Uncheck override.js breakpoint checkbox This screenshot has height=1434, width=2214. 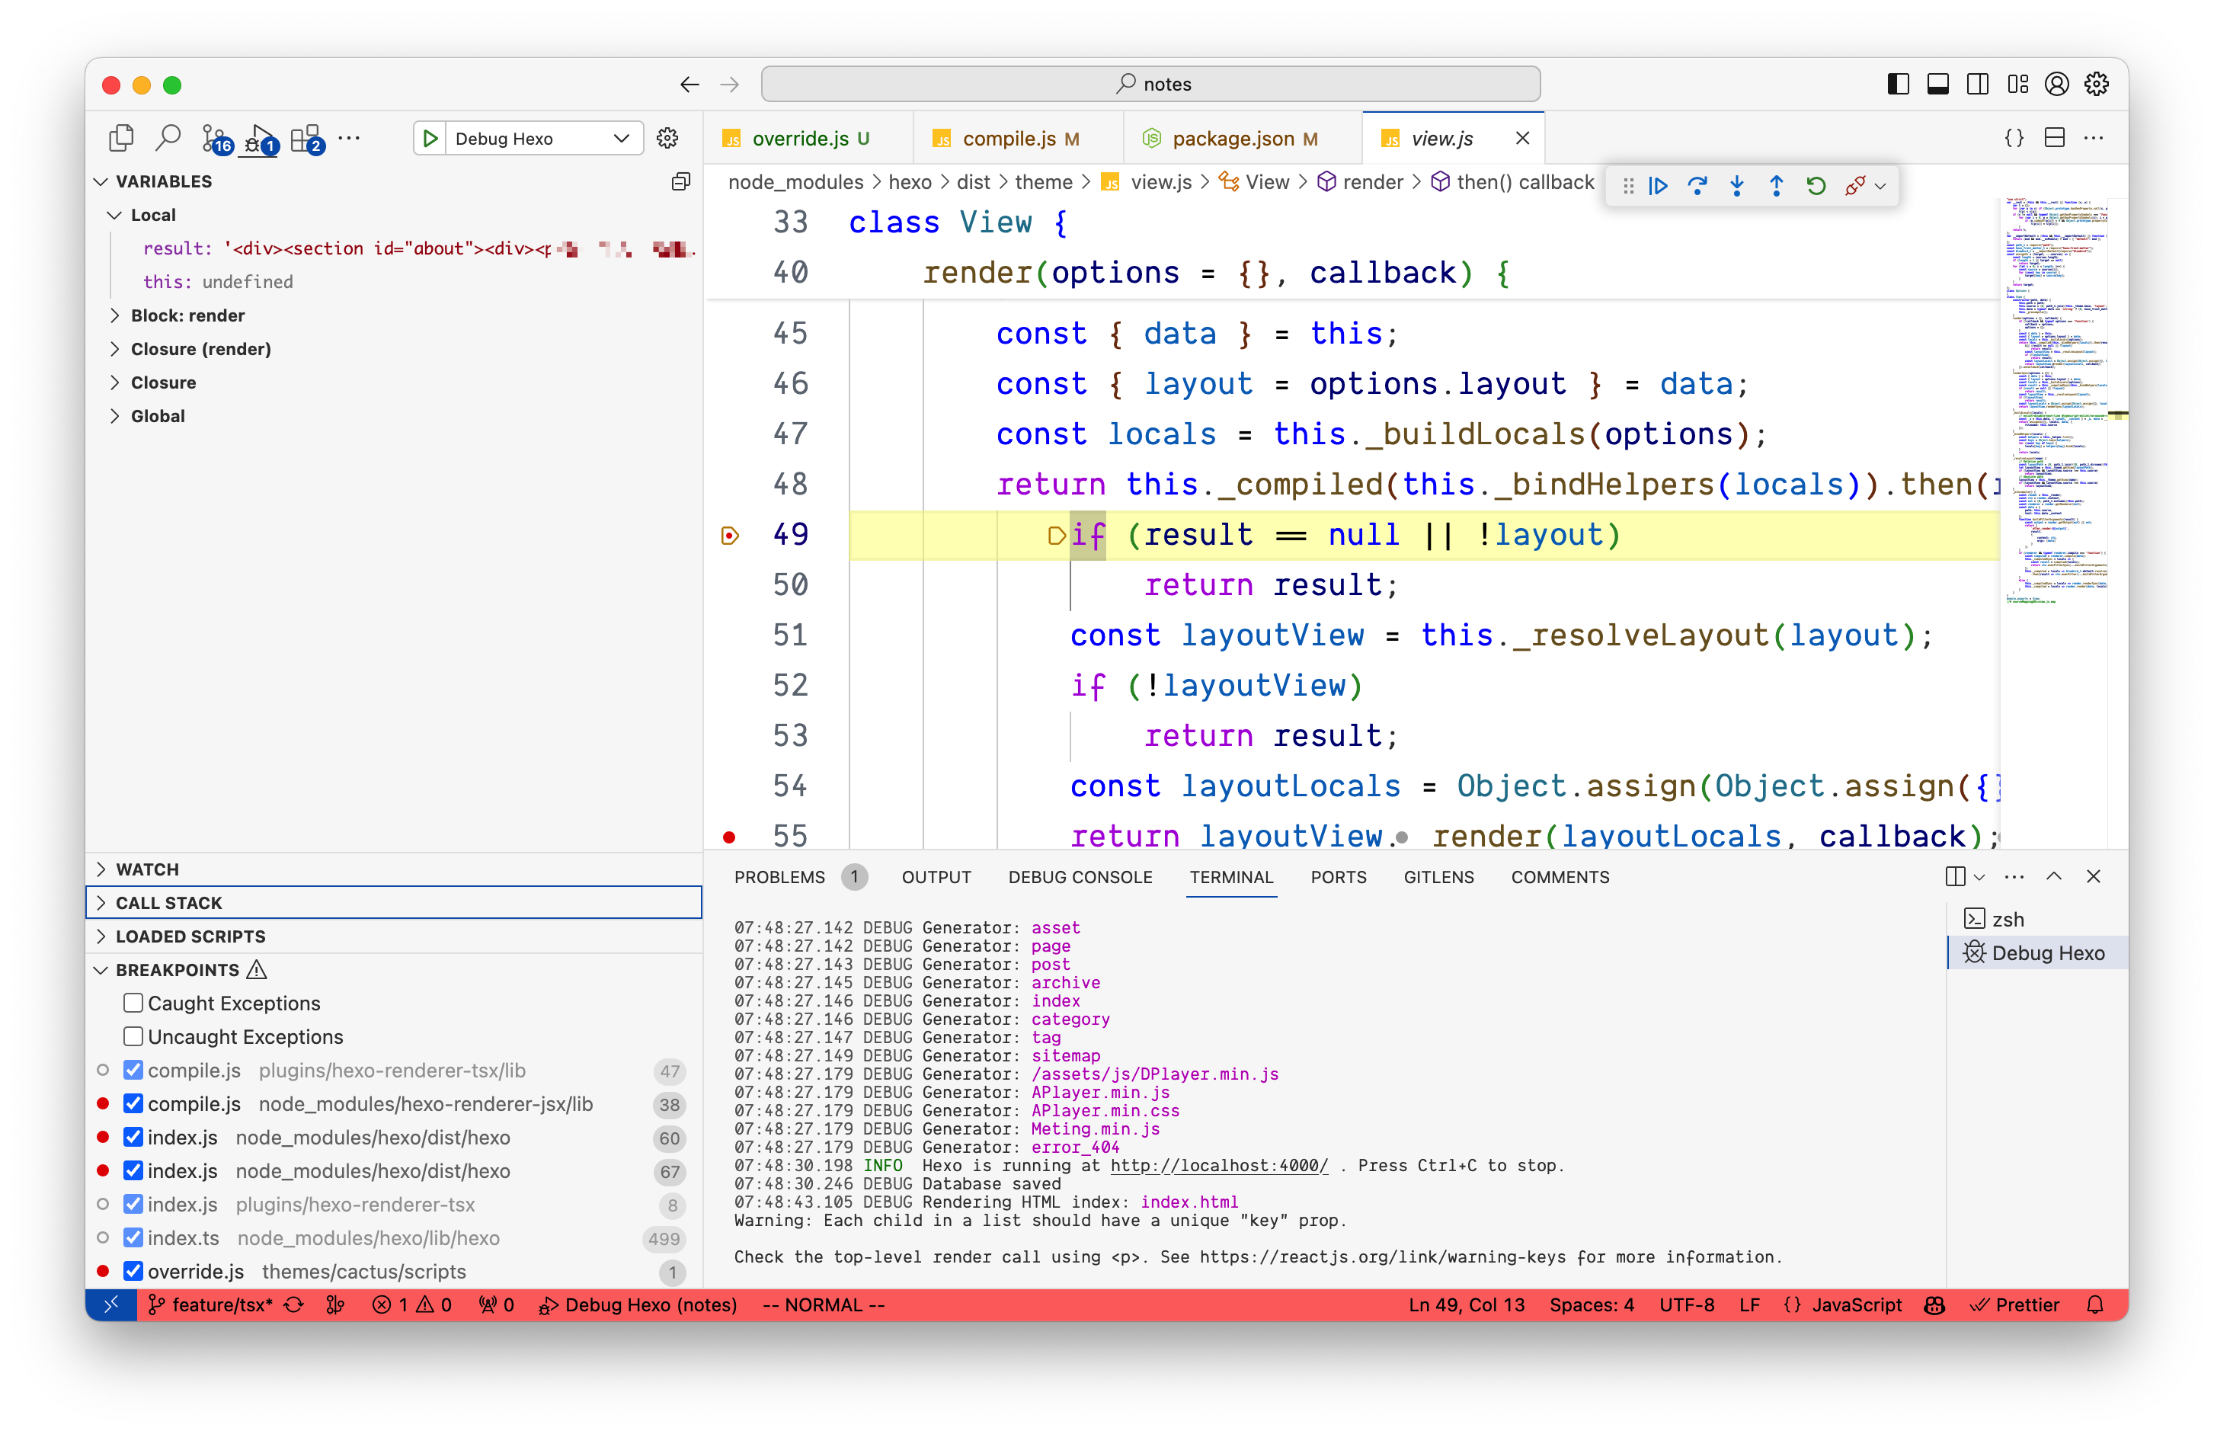(x=133, y=1270)
